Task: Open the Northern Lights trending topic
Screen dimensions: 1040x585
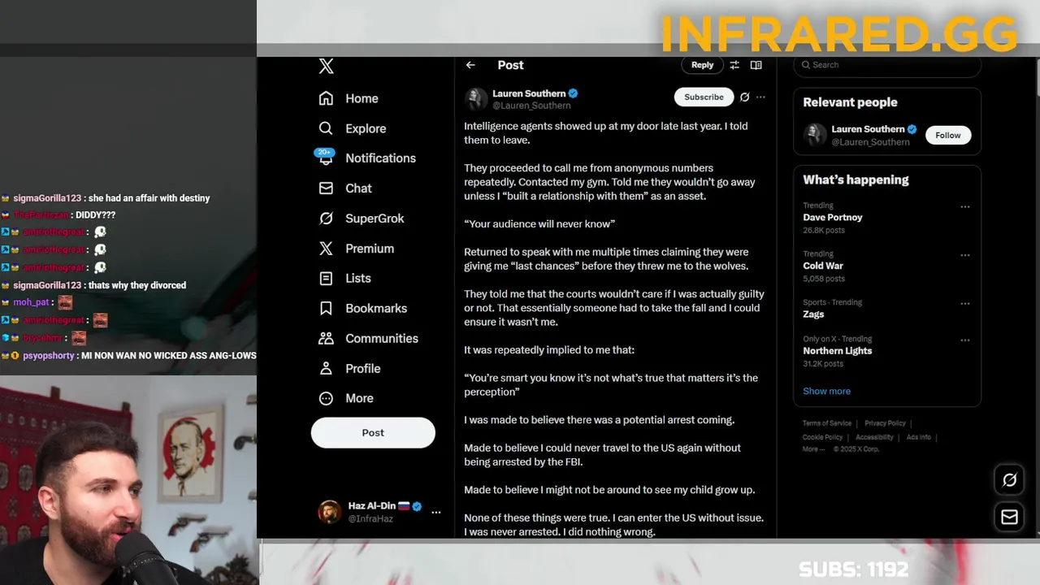Action: (x=837, y=351)
